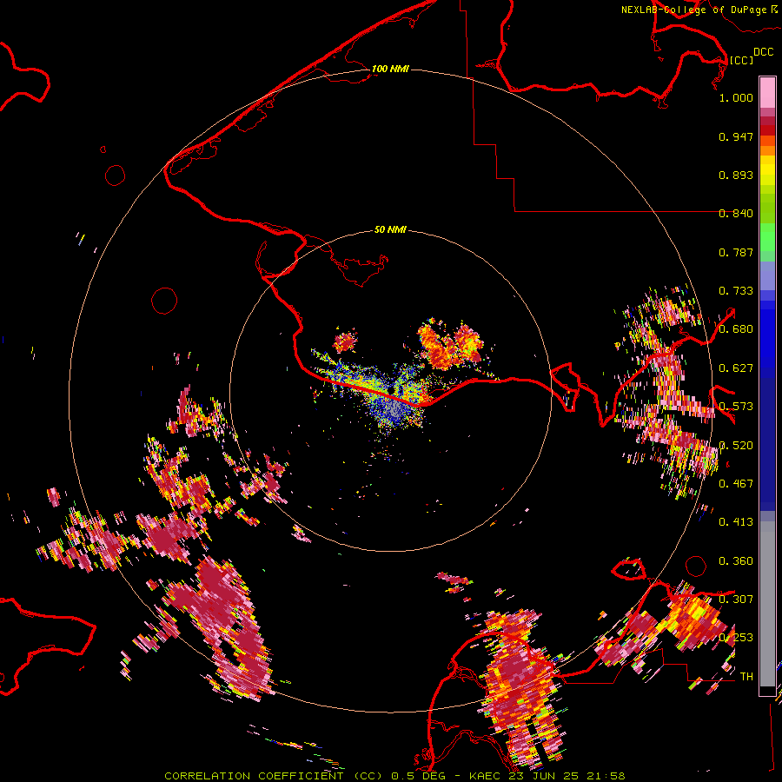Screen dimensions: 782x782
Task: Click the 0.520 scale value
Action: coord(736,446)
